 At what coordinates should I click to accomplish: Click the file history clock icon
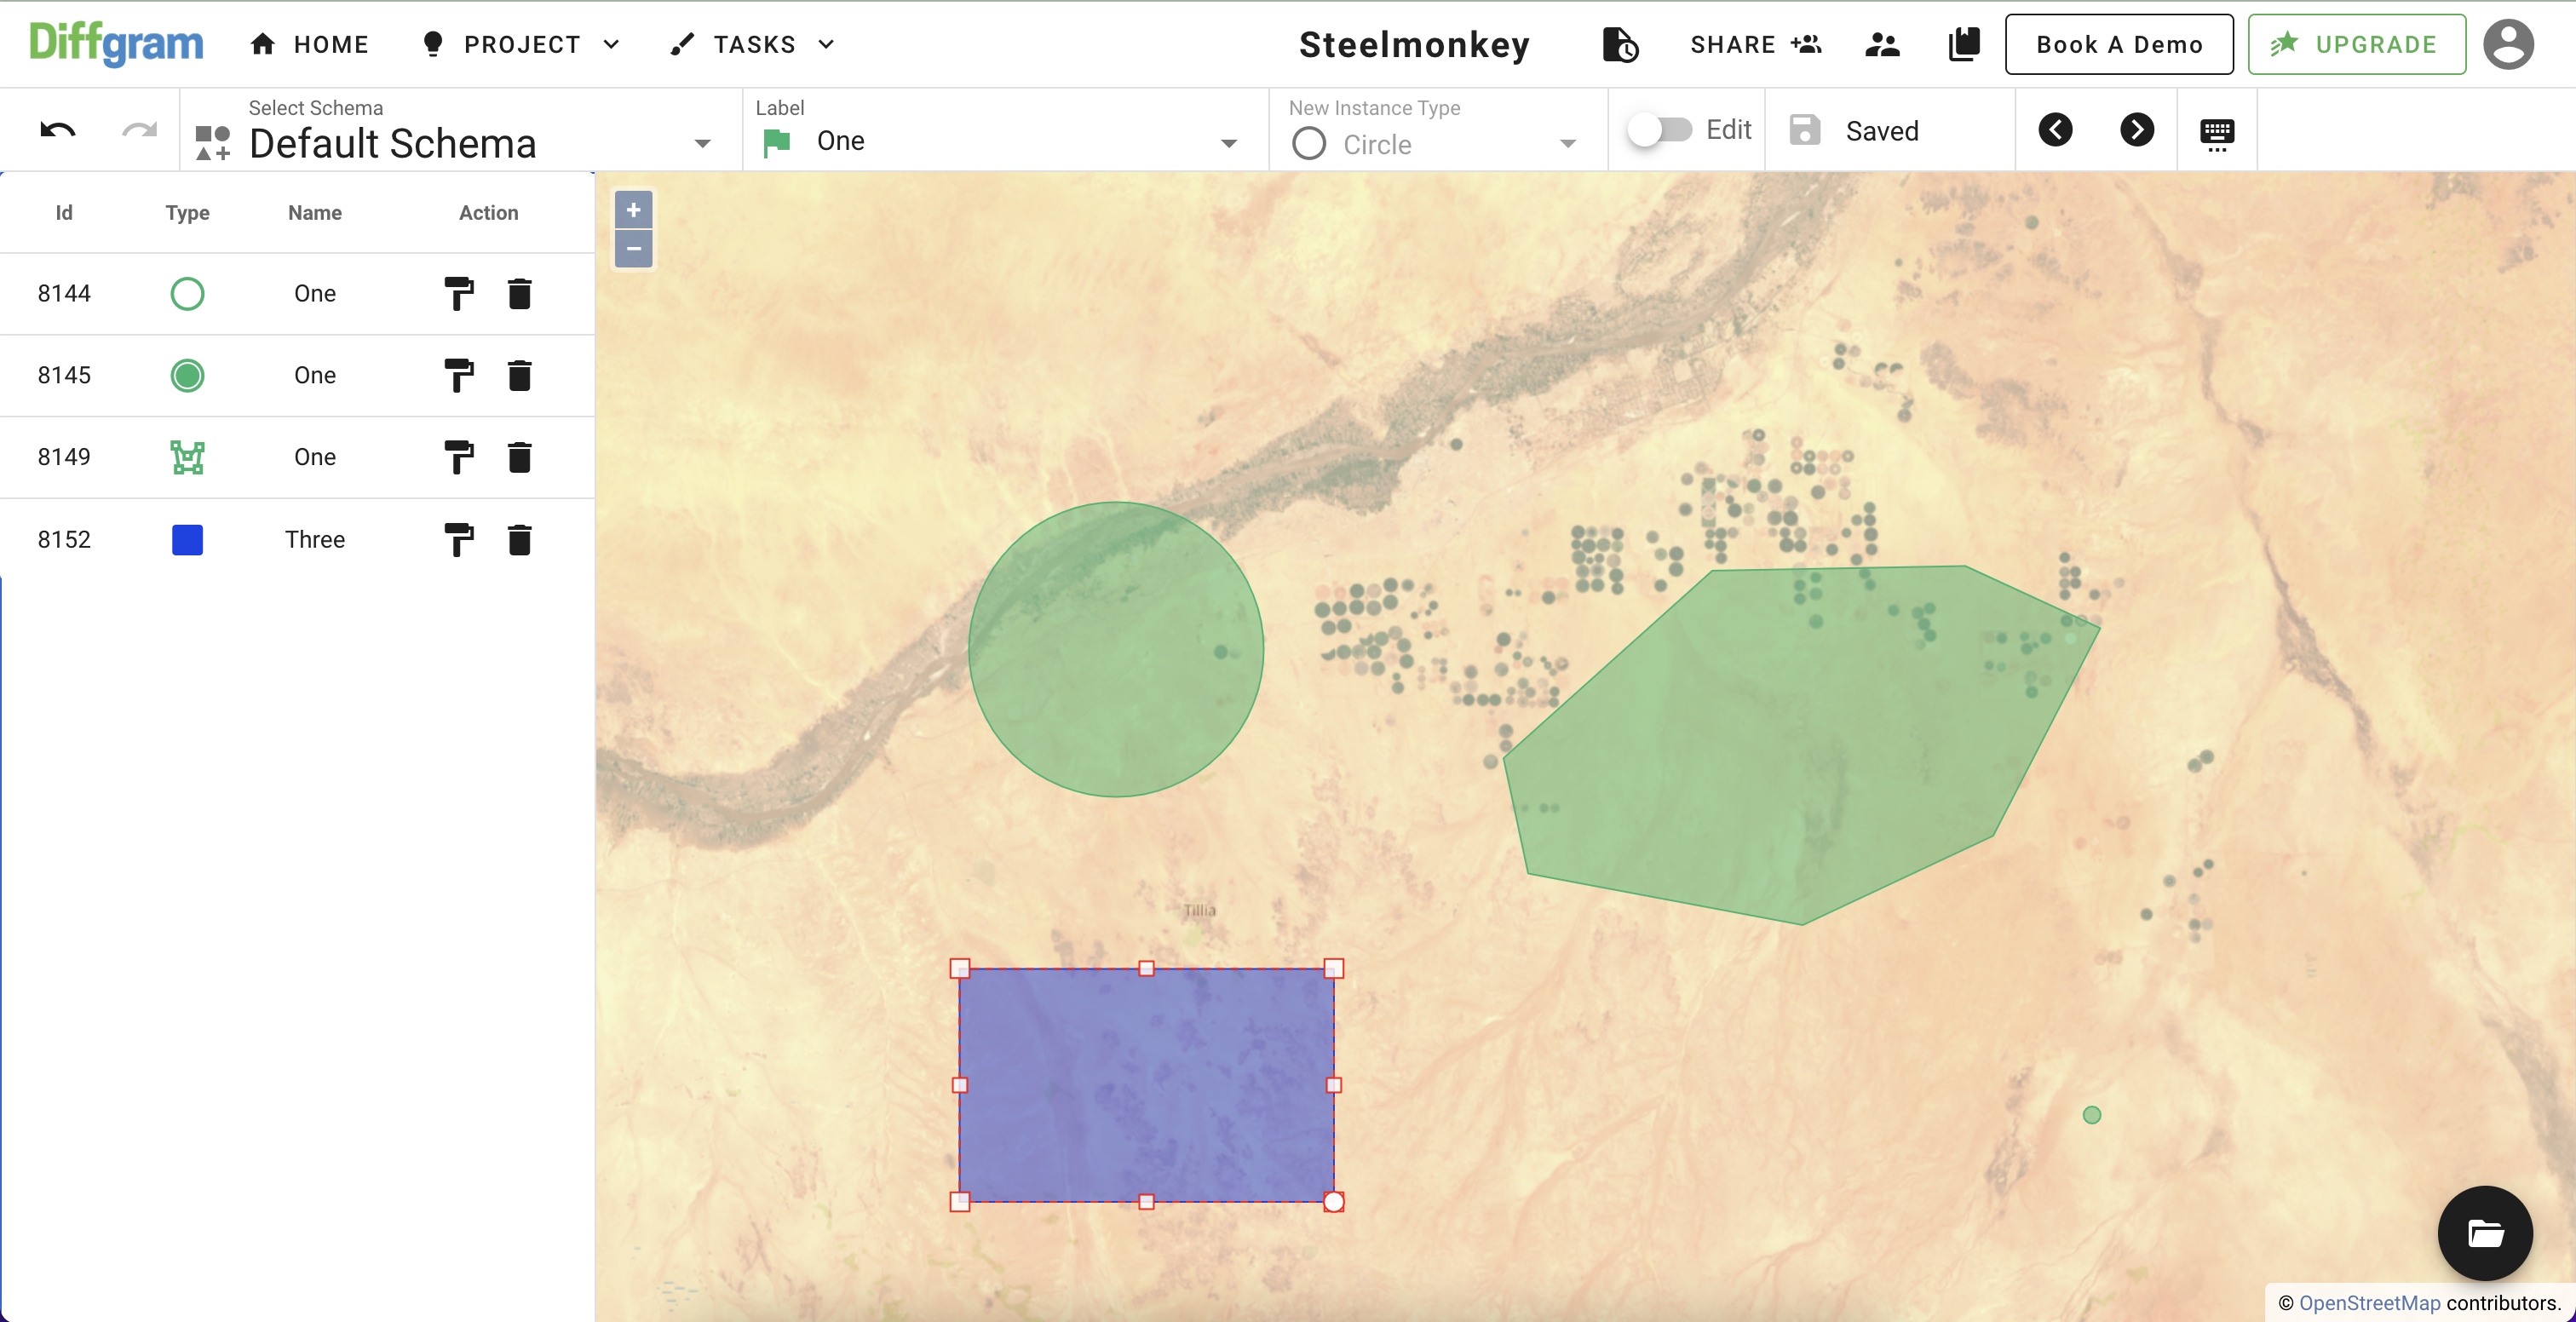click(x=1619, y=45)
